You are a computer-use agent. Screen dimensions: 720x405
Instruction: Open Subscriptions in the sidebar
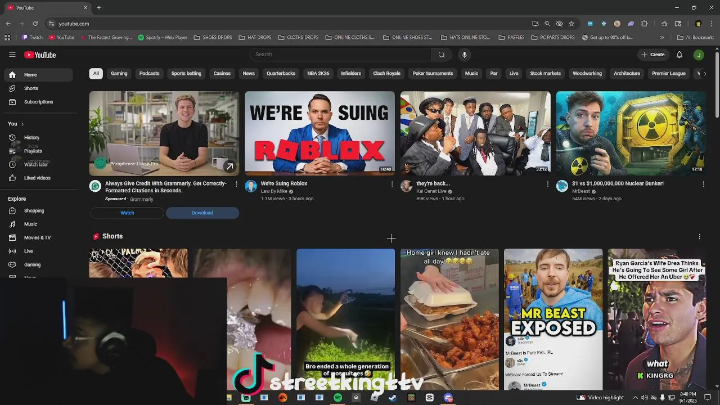pos(39,102)
